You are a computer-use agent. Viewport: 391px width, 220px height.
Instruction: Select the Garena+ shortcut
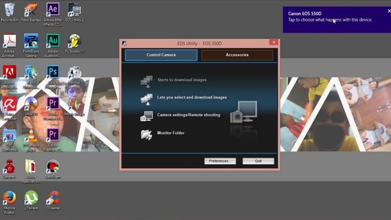point(10,169)
